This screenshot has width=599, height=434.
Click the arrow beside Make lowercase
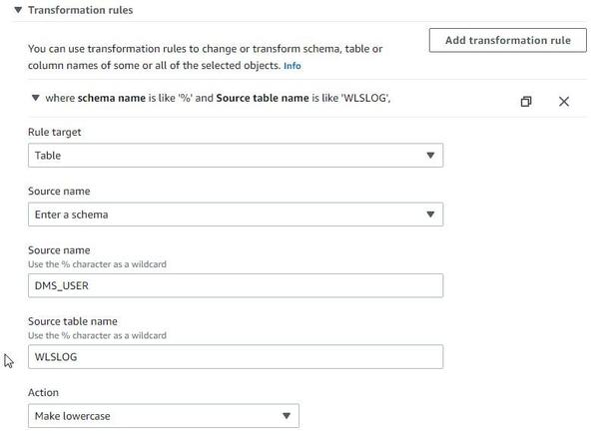[287, 416]
